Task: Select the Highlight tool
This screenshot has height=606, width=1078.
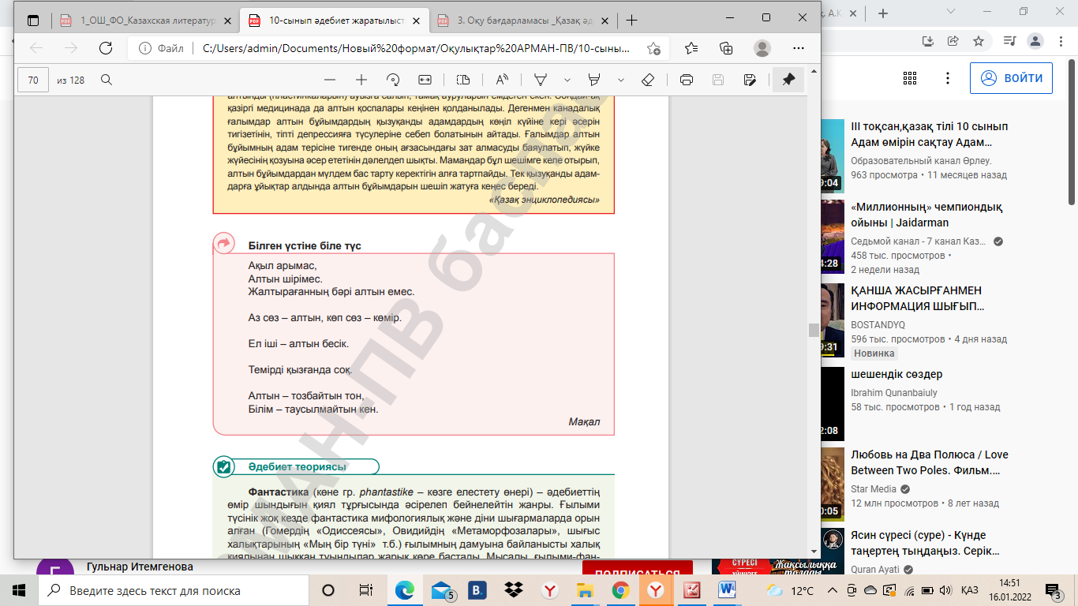Action: tap(594, 80)
